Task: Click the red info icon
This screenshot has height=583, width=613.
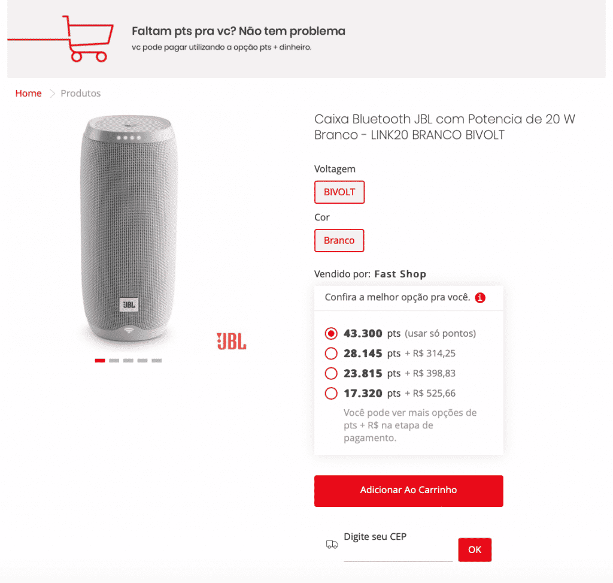Action: [480, 298]
